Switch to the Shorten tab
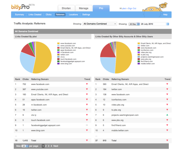 tap(66, 8)
